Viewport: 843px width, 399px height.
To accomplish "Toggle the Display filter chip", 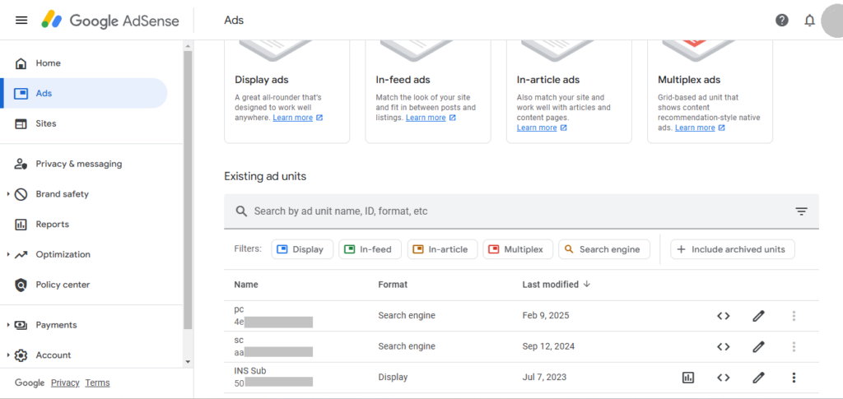I will tap(302, 249).
